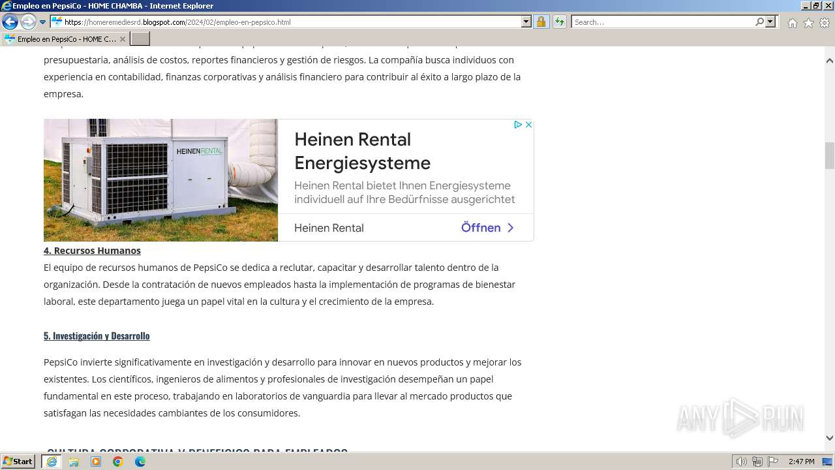Viewport: 835px width, 470px height.
Task: Open Windows Media Player taskbar icon
Action: (96, 462)
